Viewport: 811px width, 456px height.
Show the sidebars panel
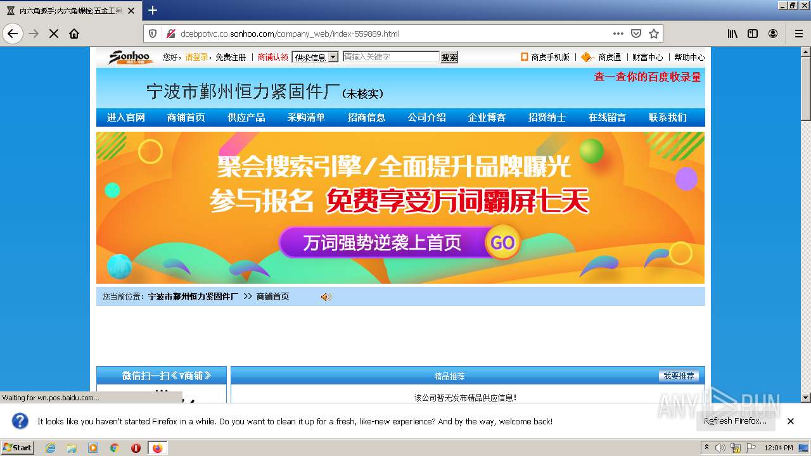[753, 34]
